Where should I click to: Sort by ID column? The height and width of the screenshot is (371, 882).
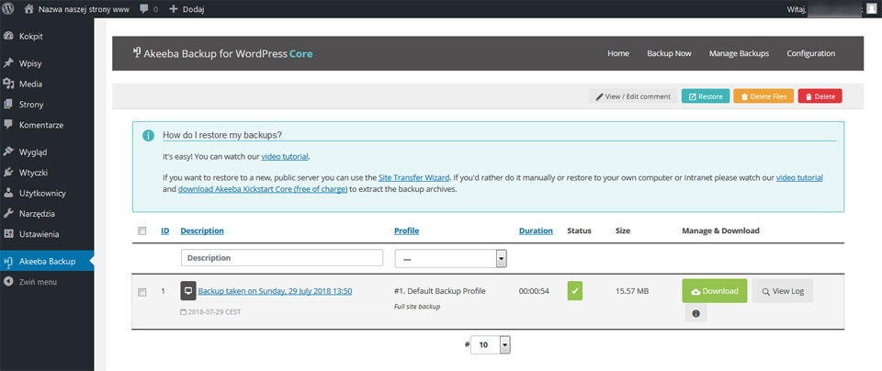click(165, 230)
